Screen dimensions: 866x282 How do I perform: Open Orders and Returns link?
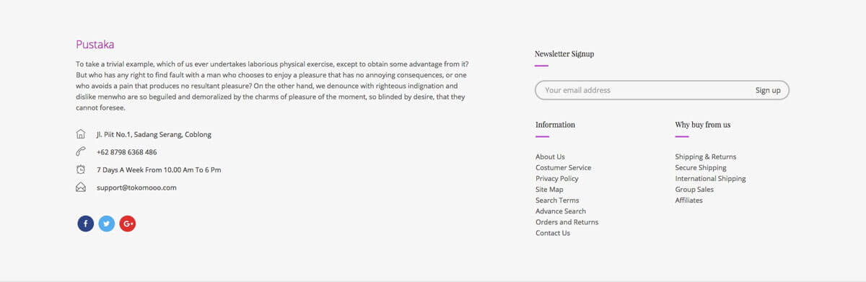click(x=567, y=222)
